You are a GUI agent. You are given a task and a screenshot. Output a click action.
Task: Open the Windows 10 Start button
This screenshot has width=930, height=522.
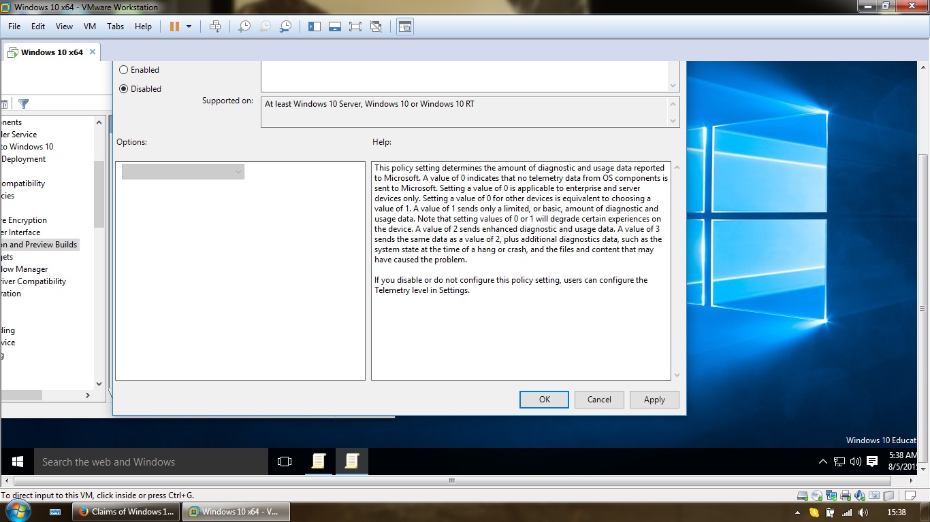point(18,462)
